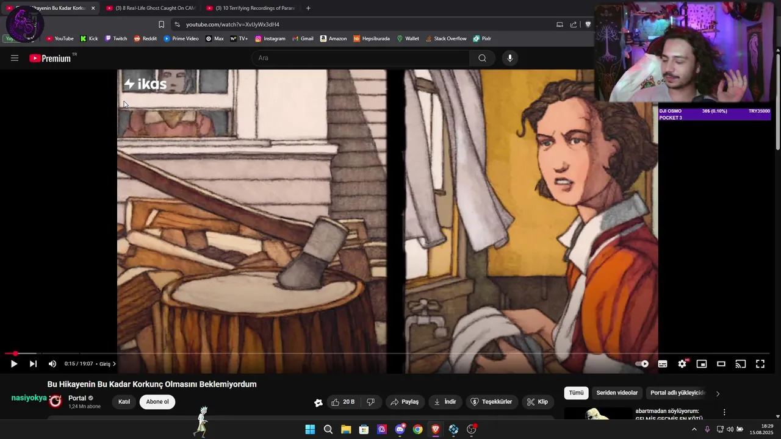Viewport: 781px width, 439px height.
Task: Click the Ara search input field
Action: 360,58
